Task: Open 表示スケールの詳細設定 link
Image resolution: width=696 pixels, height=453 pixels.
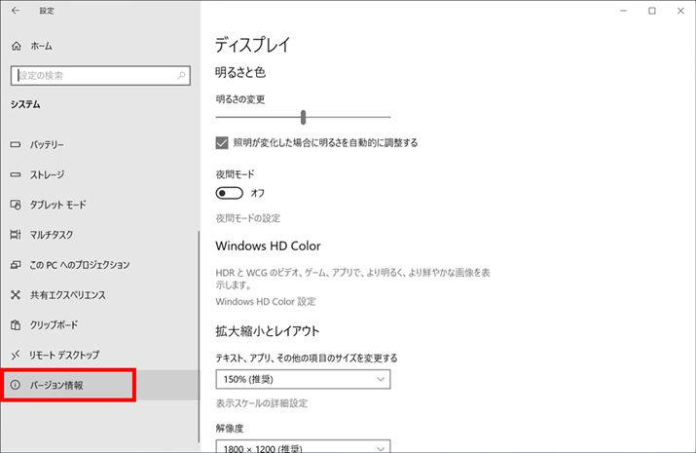Action: 261,403
